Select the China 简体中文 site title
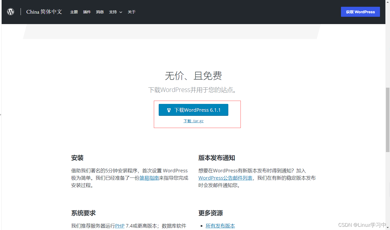390x230 pixels. point(44,12)
